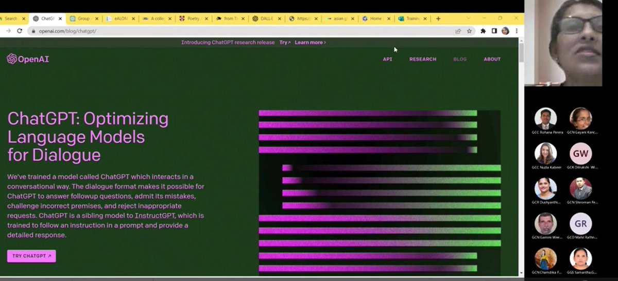Screen dimensions: 618x281
Task: Switch to the Home tab
Action: 375,18
